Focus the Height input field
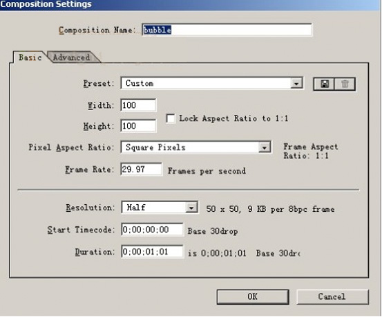 [138, 126]
